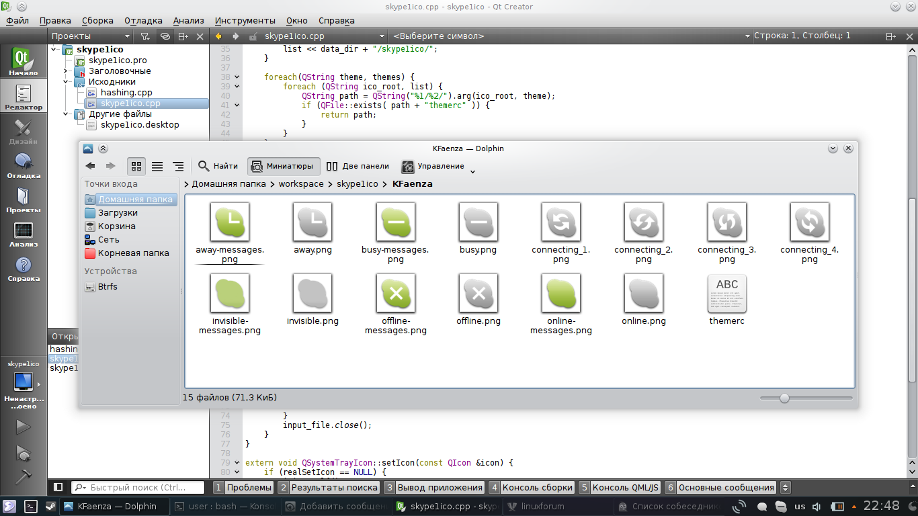Open Справка help mode
The width and height of the screenshot is (918, 516).
[x=24, y=268]
